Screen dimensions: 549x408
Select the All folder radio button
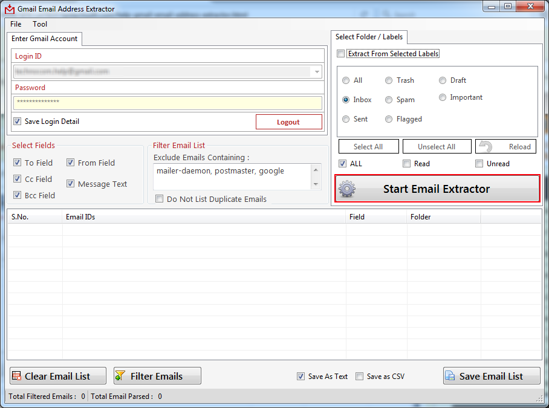[346, 80]
